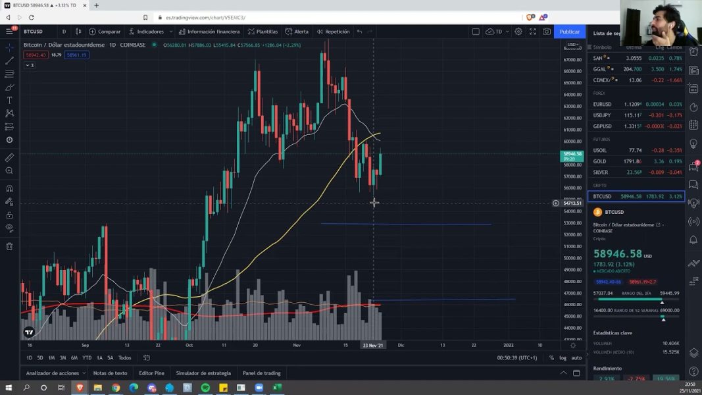Take a chart snapshot with camera icon

547,32
